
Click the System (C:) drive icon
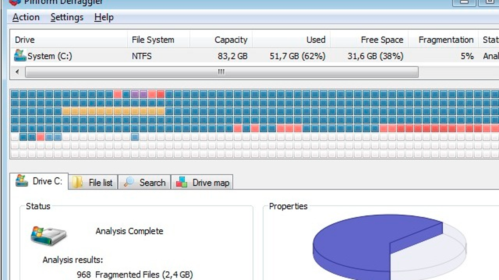point(20,55)
